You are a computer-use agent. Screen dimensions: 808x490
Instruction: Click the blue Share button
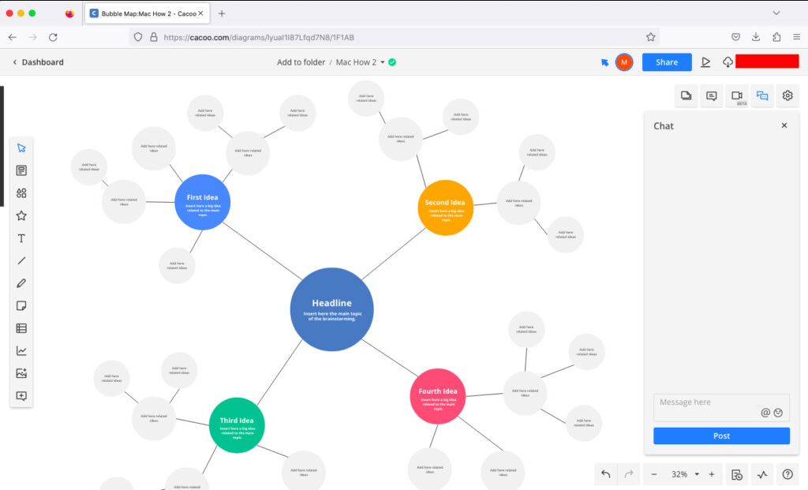[666, 62]
